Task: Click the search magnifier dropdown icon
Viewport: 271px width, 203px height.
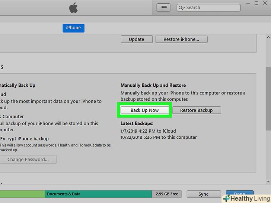Action: point(182,8)
